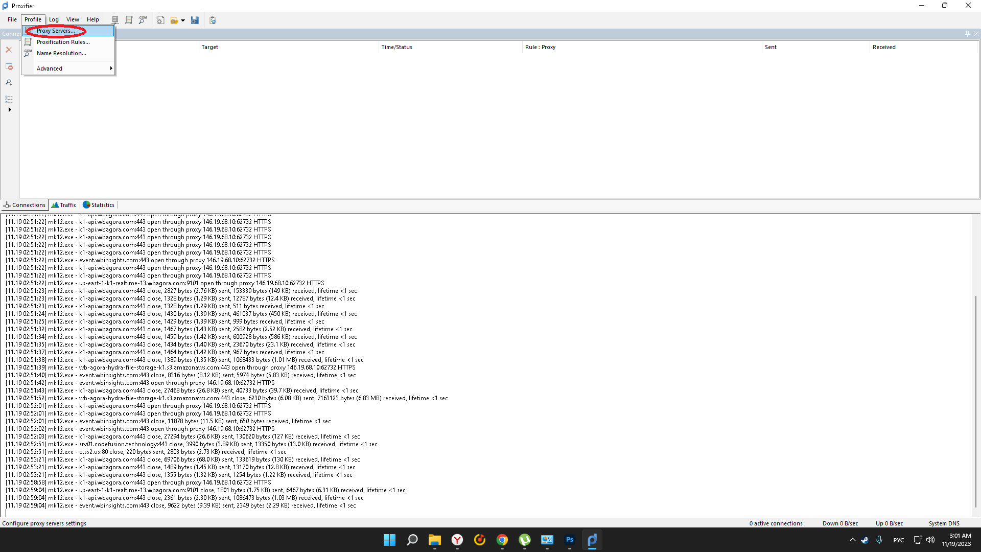Open Windows taskbar Search

[412, 540]
